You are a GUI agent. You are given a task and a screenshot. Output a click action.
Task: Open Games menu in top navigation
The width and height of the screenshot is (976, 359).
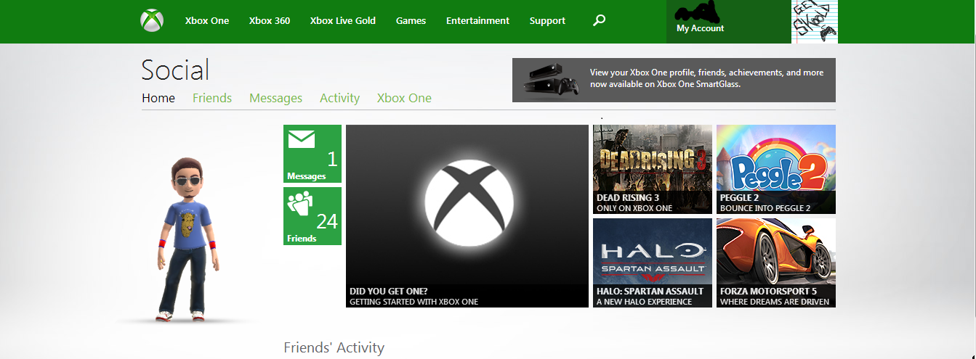(411, 20)
